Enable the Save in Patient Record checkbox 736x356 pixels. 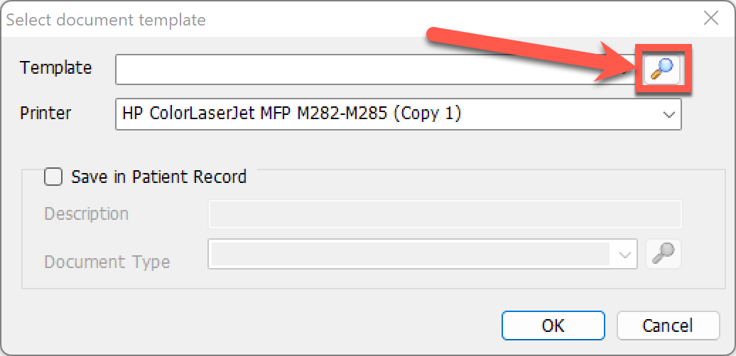click(53, 177)
